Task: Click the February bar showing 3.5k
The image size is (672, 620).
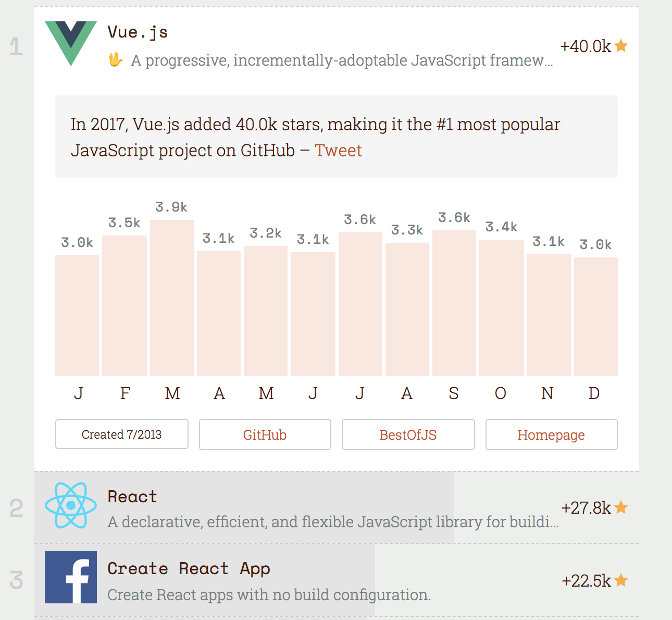Action: pyautogui.click(x=125, y=306)
